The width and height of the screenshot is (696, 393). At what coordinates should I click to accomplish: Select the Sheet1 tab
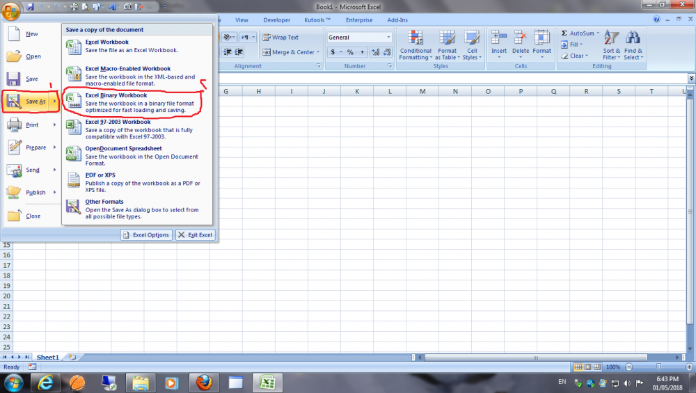[47, 358]
